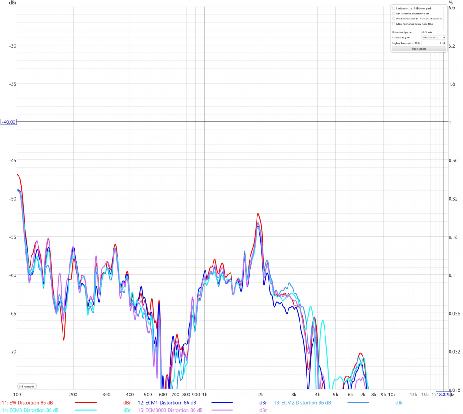Select the ECM3 Distortion 86 dB legend entry
Image resolution: width=463 pixels, height=414 pixels.
click(x=30, y=410)
